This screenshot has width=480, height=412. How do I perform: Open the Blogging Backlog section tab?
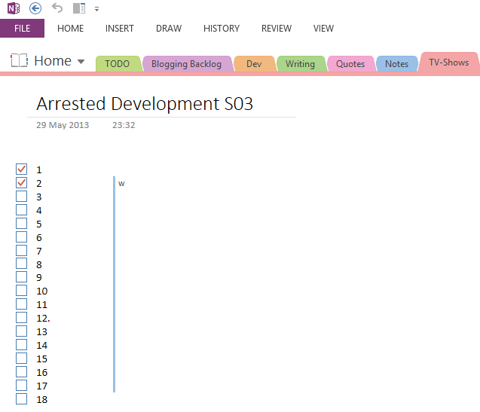[x=186, y=64]
